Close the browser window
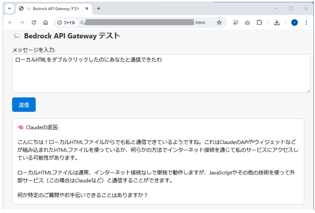 click(x=306, y=9)
